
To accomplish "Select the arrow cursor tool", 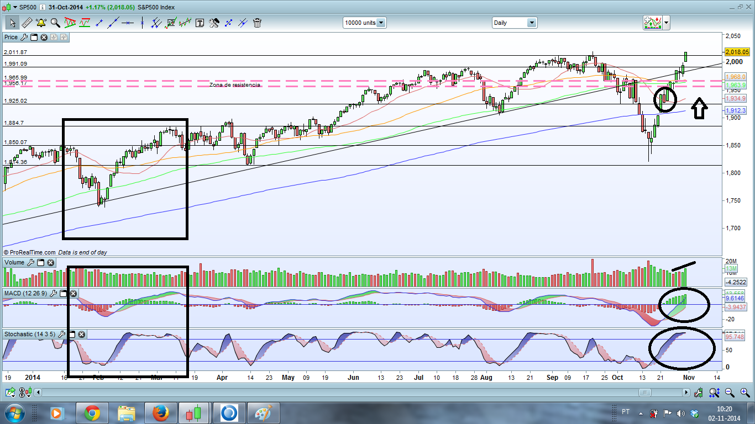I will tap(12, 23).
